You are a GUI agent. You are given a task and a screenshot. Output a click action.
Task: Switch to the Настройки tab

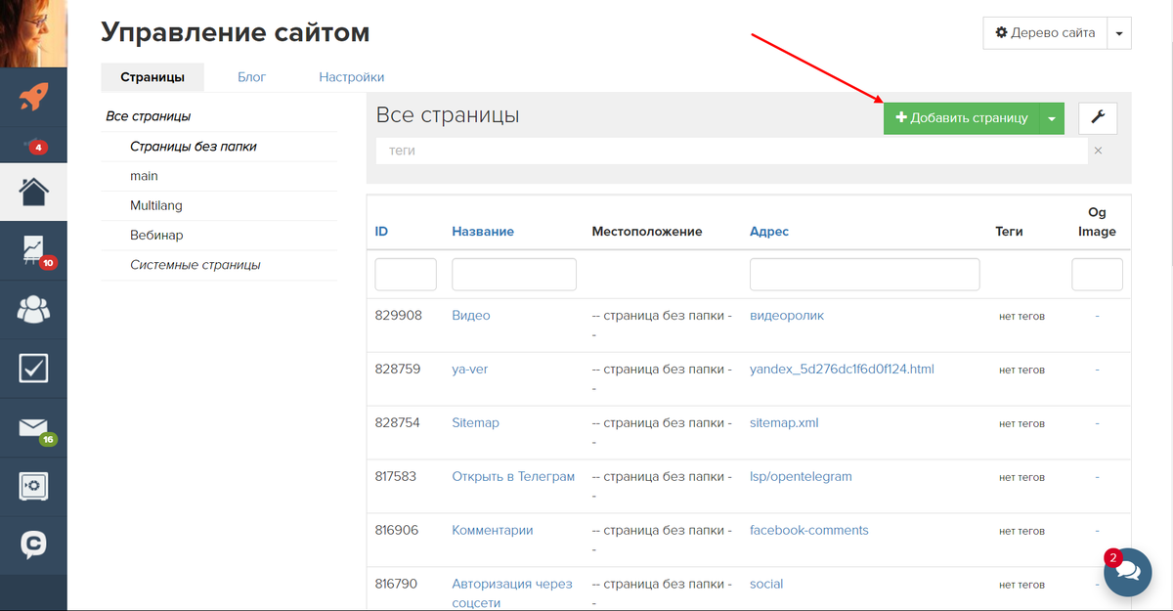tap(351, 76)
